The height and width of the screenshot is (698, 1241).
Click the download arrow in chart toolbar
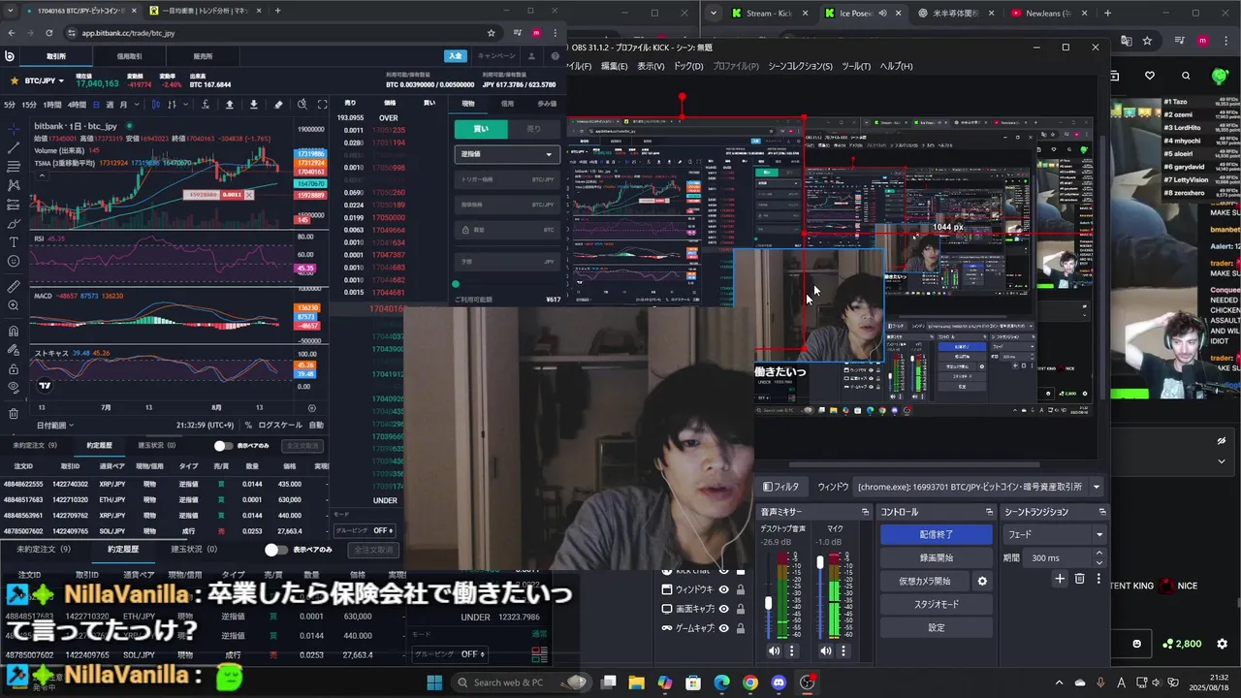click(x=254, y=105)
